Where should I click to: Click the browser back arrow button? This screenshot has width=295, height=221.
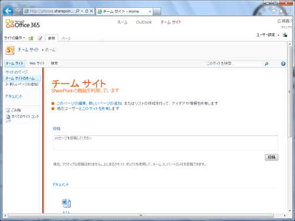click(8, 11)
